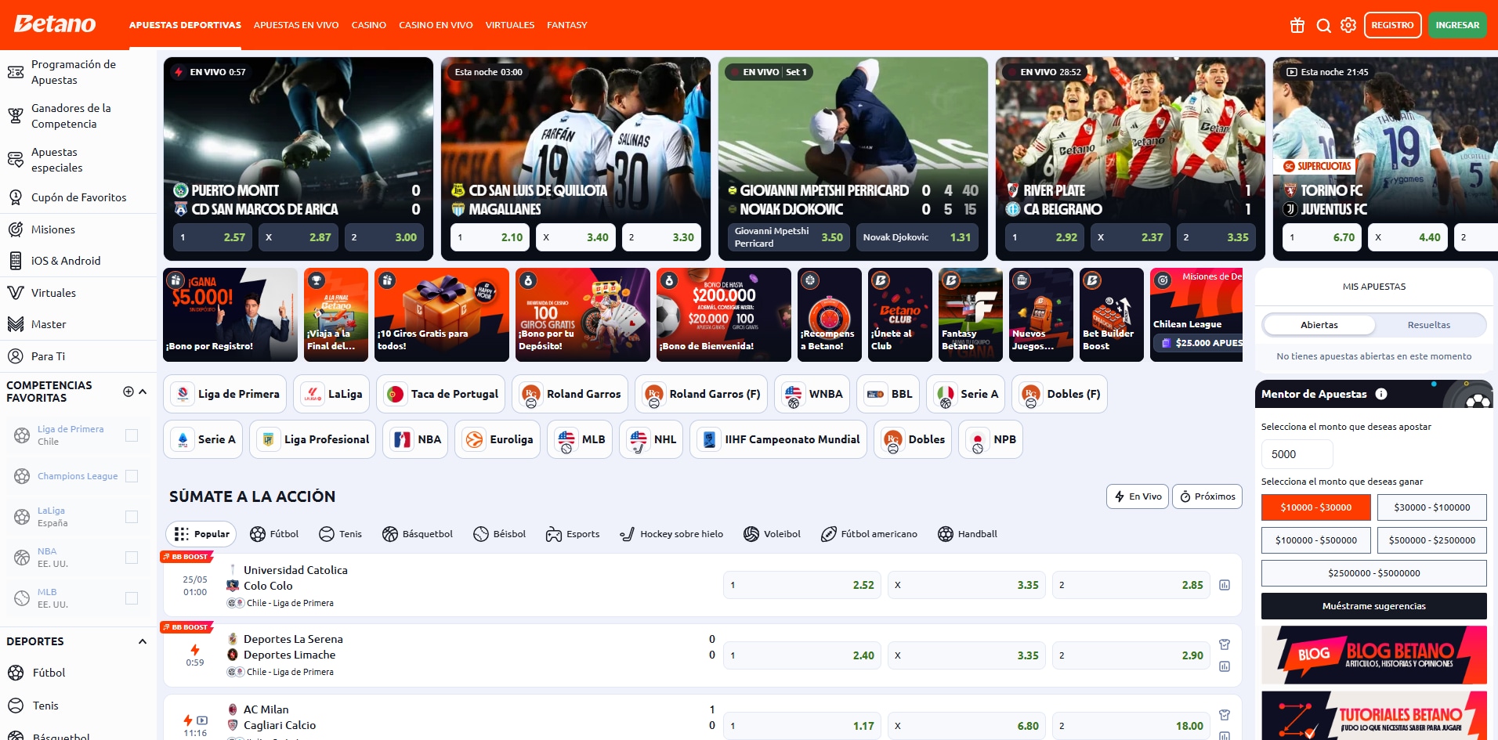This screenshot has height=740, width=1498.
Task: Click the Fútbol soccer ball icon under Deportes
Action: pos(16,673)
